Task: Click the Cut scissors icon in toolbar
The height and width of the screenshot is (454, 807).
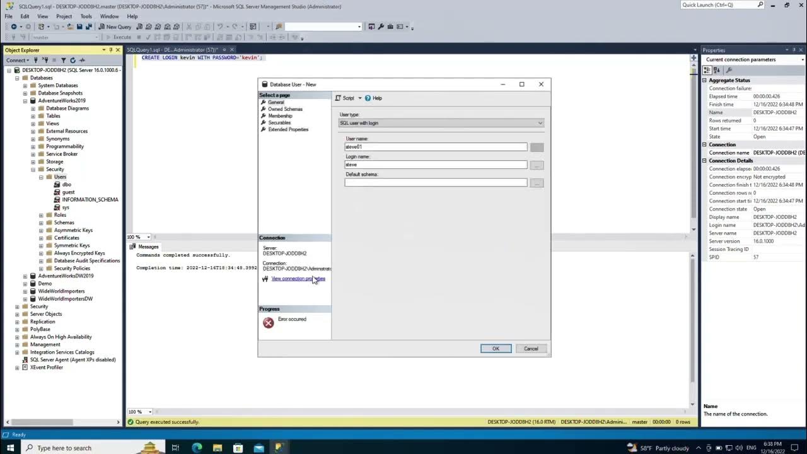Action: [x=189, y=27]
